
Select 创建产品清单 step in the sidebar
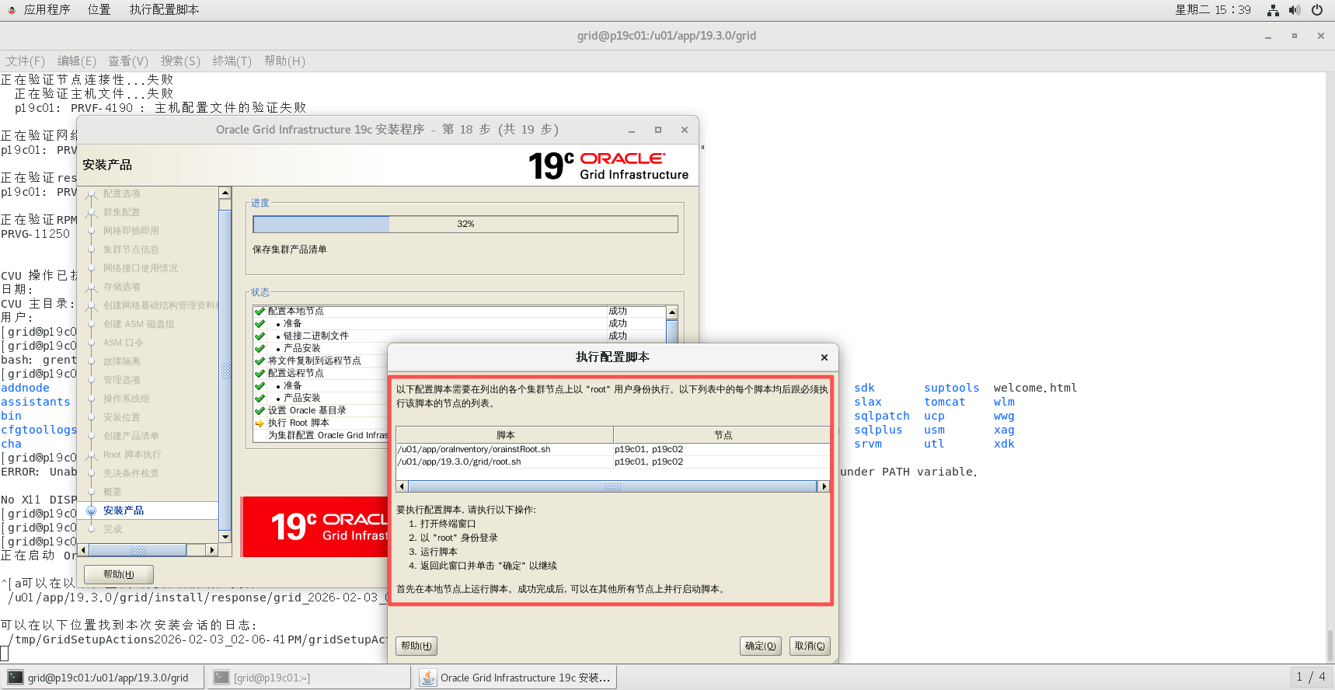point(131,436)
